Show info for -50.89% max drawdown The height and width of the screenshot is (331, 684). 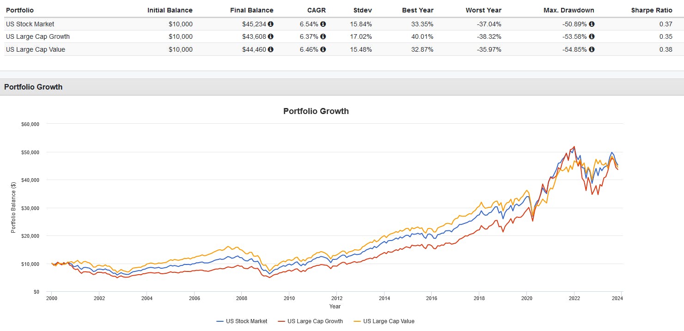click(592, 24)
